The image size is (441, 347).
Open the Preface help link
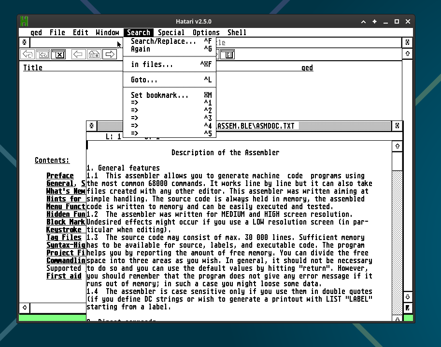point(60,176)
